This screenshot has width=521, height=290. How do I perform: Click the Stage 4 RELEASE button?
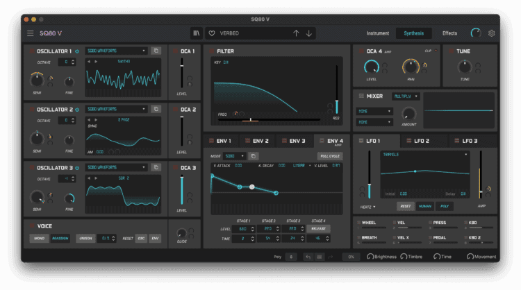click(318, 229)
